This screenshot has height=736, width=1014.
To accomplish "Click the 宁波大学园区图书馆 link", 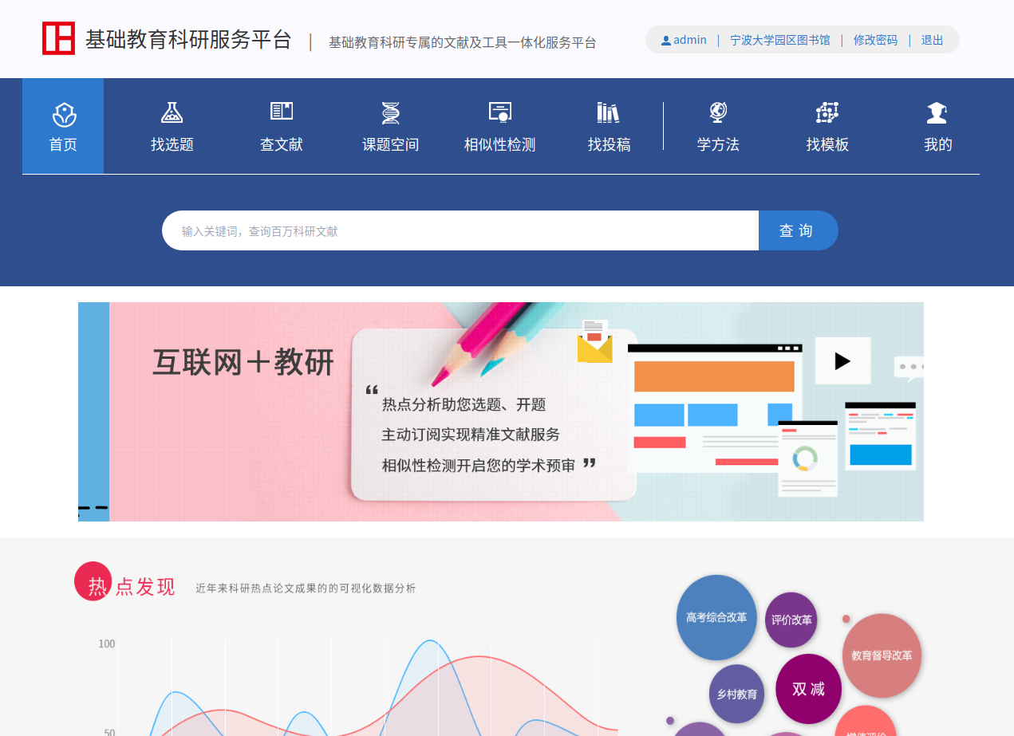I will pyautogui.click(x=780, y=40).
